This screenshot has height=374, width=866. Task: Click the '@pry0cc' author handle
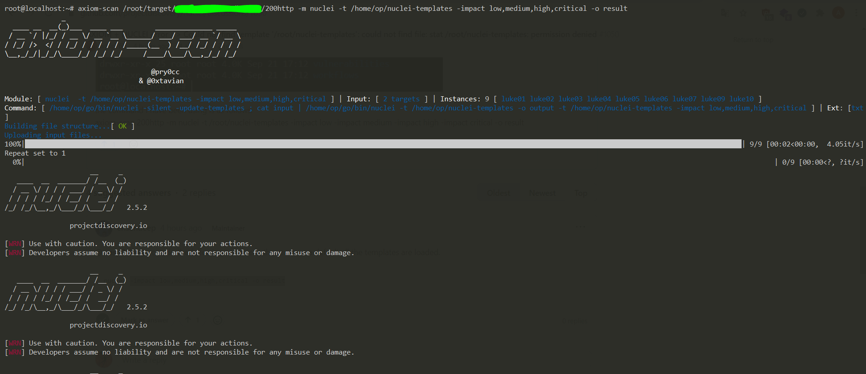pyautogui.click(x=165, y=72)
